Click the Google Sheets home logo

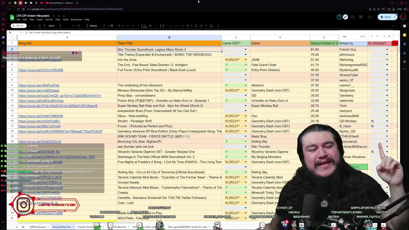12,17
